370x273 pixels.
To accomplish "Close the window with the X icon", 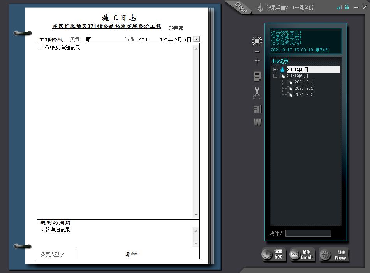I will point(365,7).
